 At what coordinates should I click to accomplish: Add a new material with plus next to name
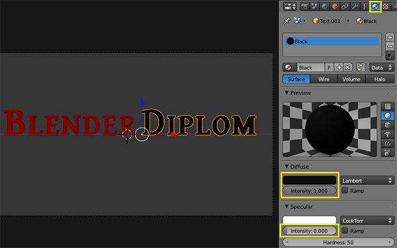[339, 67]
